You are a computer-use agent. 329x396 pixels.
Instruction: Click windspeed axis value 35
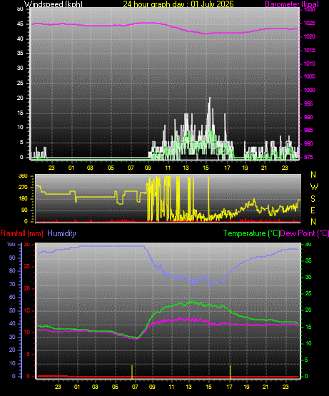pos(20,53)
